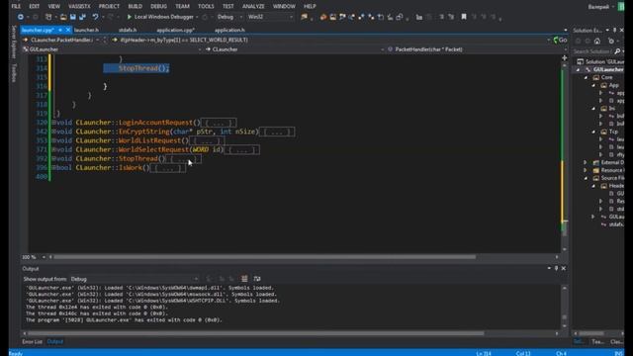
Task: Expand the External Dependencies node
Action: [x=586, y=162]
